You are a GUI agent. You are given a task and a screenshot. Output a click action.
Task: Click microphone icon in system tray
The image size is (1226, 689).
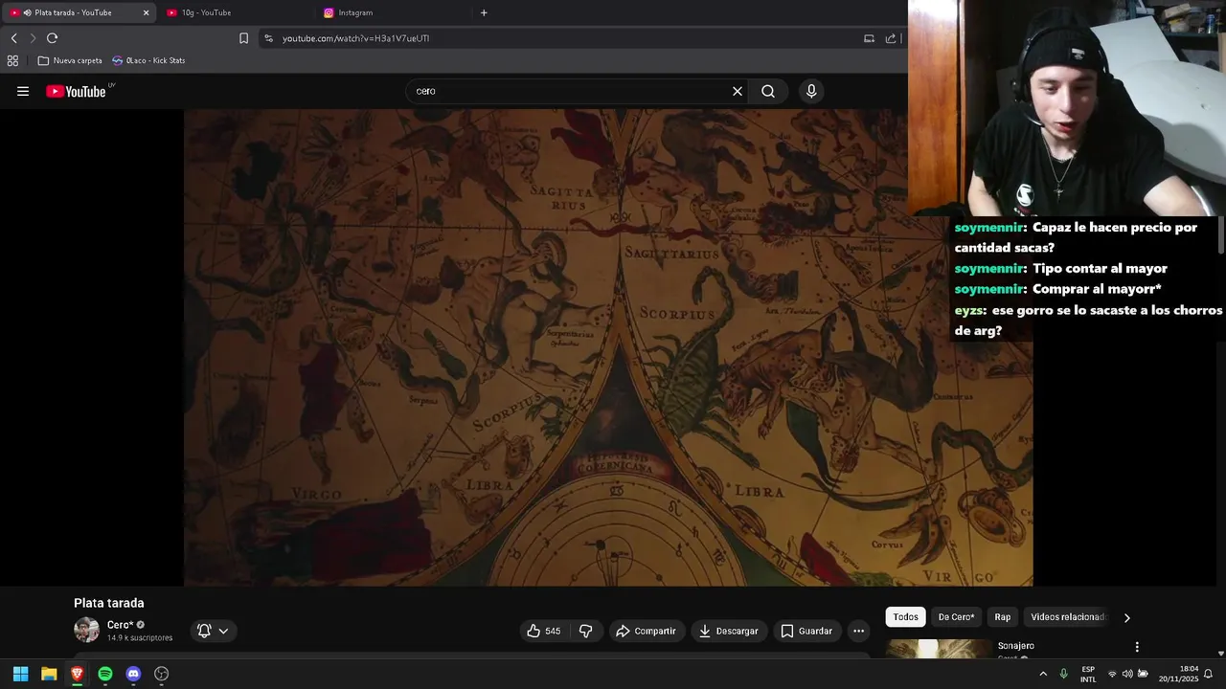[1063, 674]
